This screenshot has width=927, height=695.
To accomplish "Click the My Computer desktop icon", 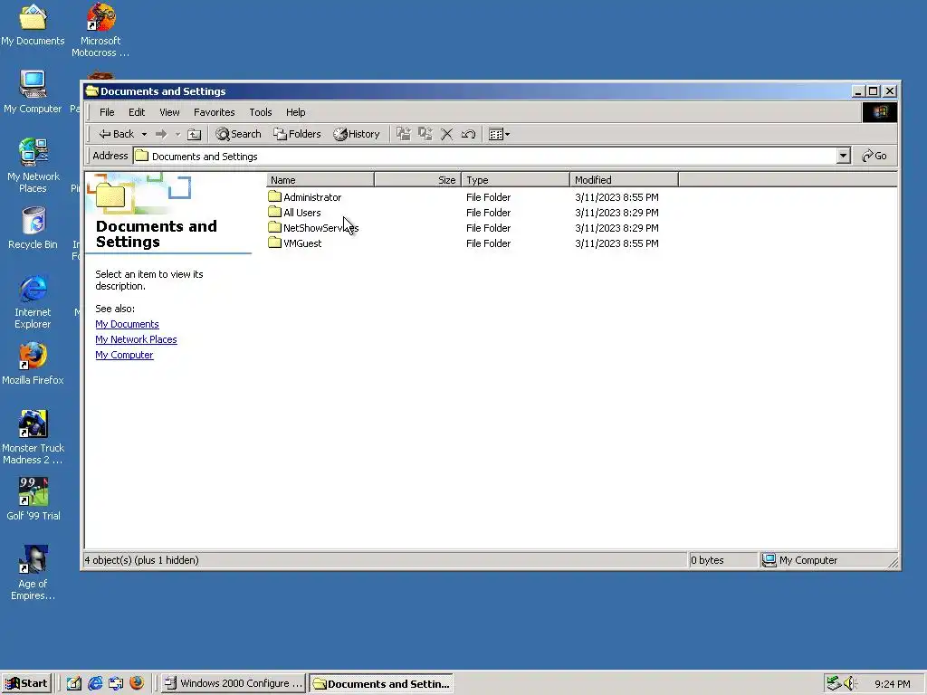I will tap(33, 92).
